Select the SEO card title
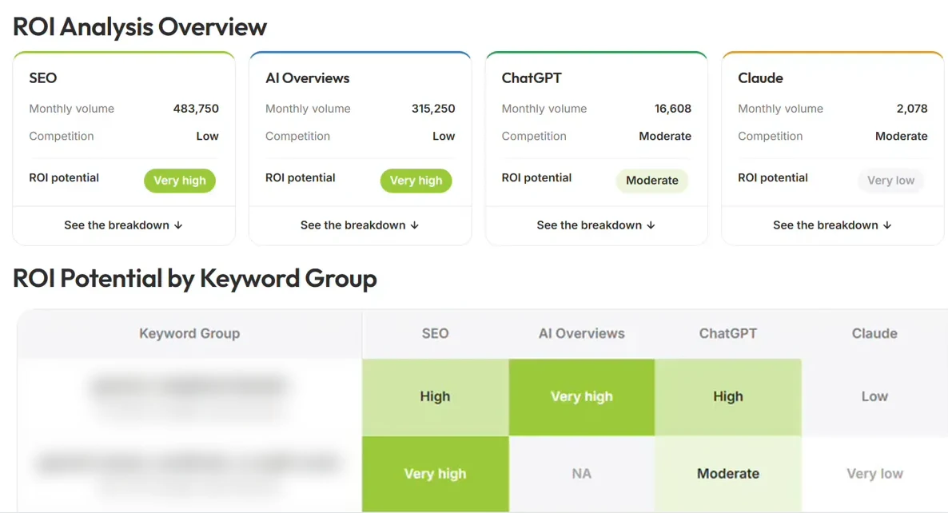Screen dimensions: 948x513 tap(43, 78)
